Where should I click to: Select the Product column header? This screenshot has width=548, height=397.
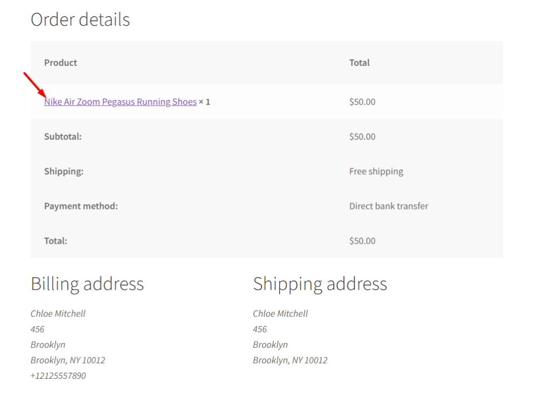(x=60, y=63)
